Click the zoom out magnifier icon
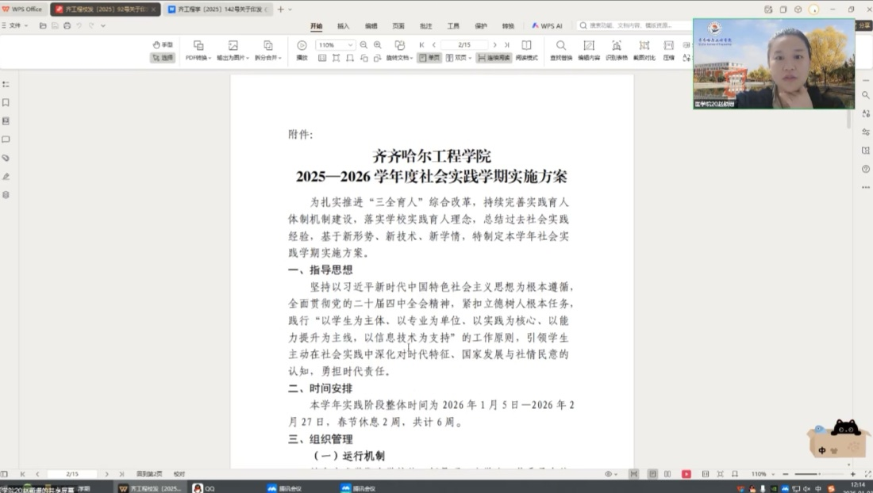Image resolution: width=873 pixels, height=493 pixels. (x=363, y=45)
